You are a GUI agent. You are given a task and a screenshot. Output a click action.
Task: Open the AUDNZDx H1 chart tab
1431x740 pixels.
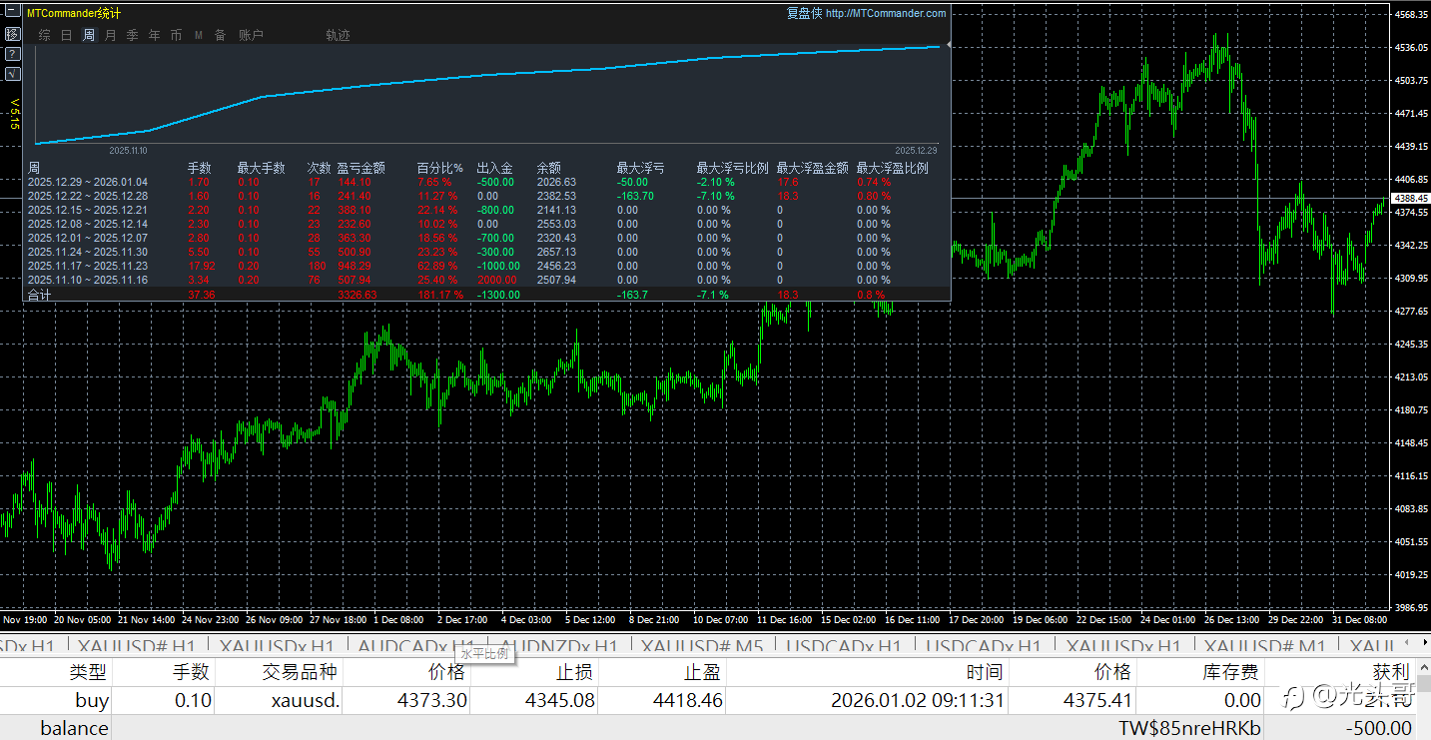(558, 646)
